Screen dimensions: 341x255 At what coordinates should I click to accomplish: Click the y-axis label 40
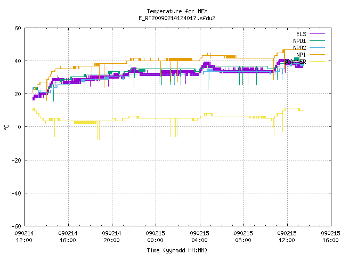18,62
